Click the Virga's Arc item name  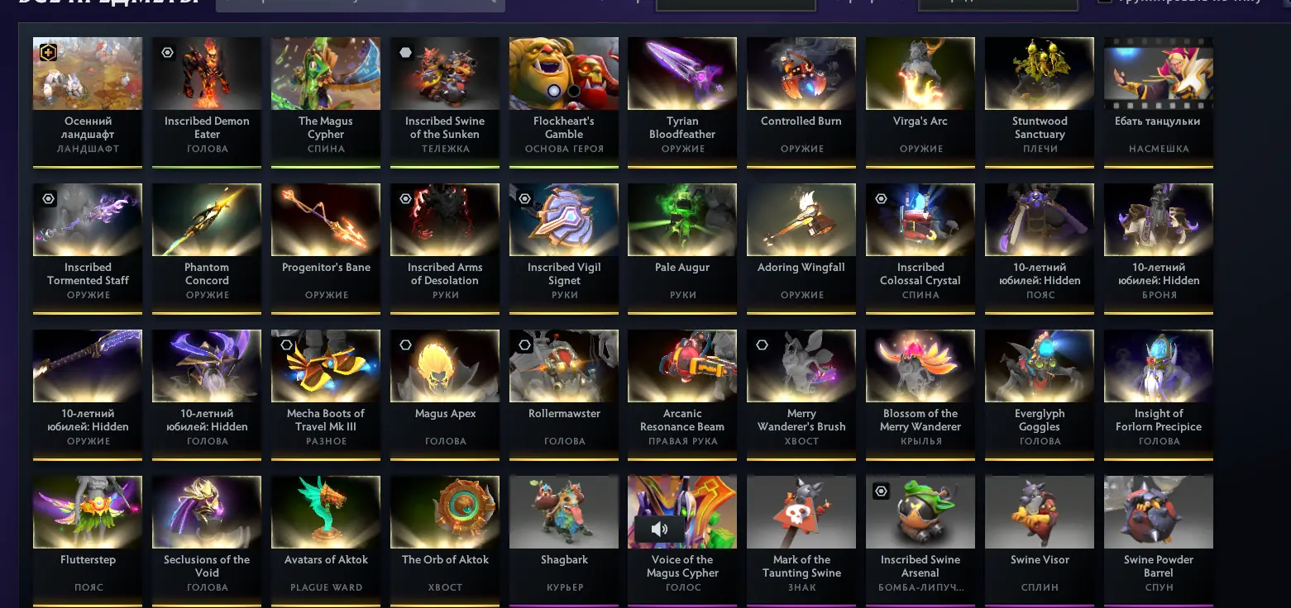[920, 121]
